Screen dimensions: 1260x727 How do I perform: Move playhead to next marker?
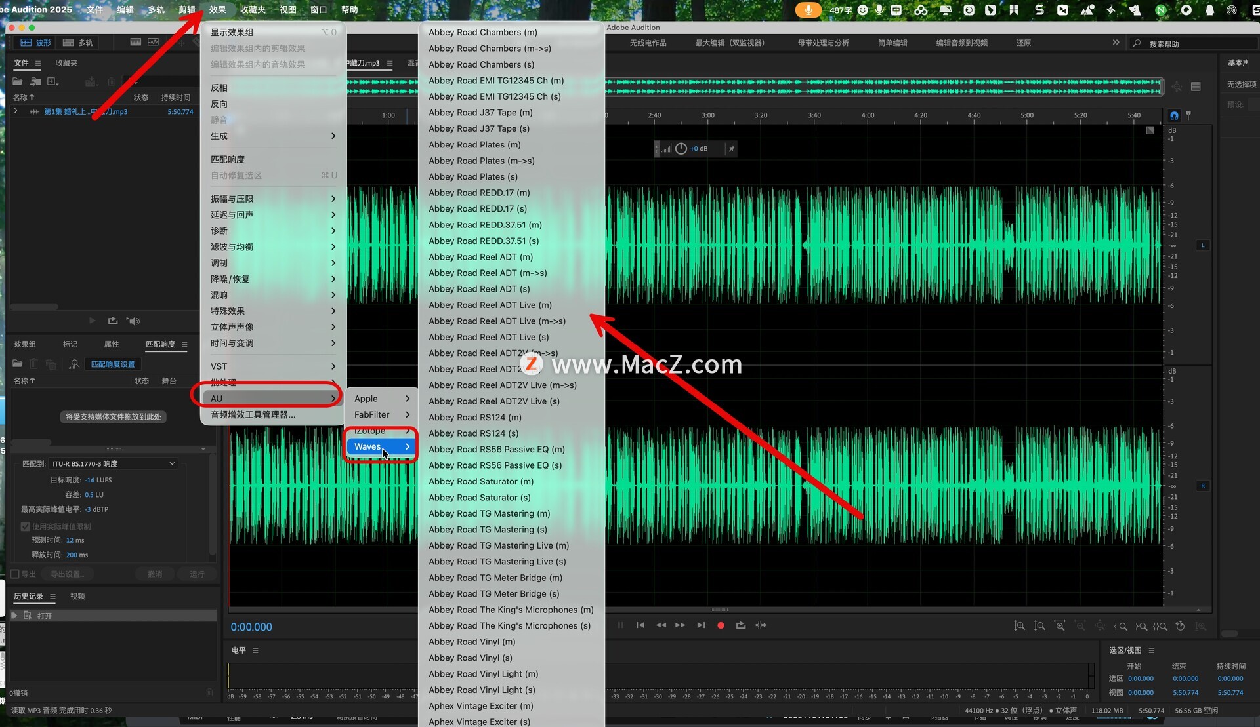(x=701, y=625)
